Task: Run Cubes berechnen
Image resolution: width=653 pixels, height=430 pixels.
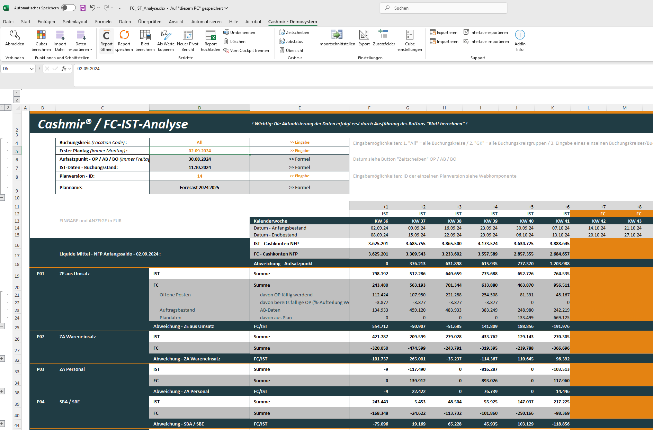Action: click(x=41, y=41)
